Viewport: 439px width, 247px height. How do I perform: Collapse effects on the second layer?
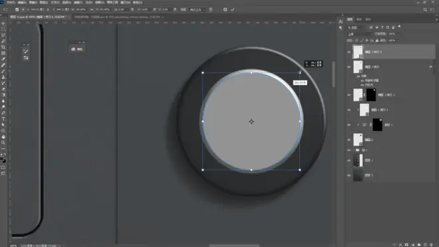[x=434, y=67]
